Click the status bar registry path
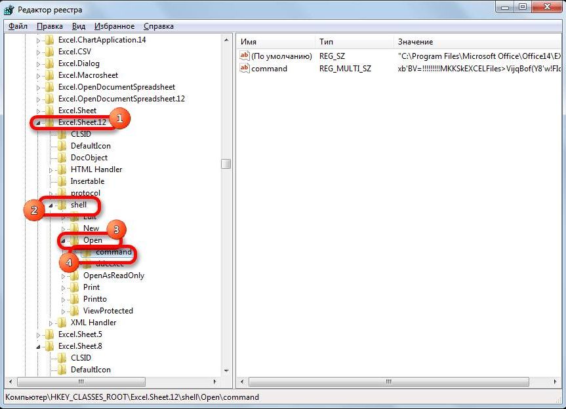This screenshot has height=409, width=566. pos(132,397)
